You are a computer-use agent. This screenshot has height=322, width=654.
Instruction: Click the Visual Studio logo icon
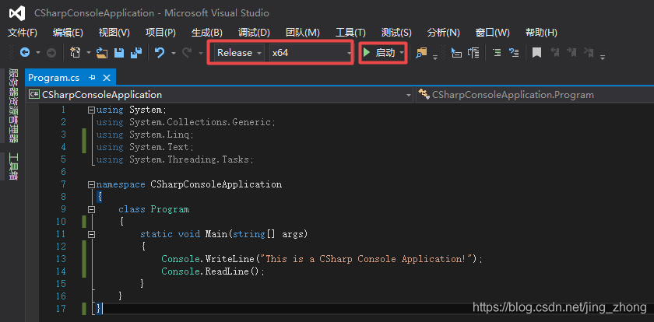(17, 13)
